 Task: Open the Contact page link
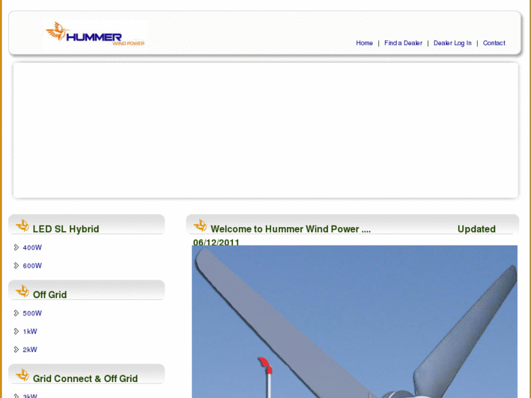click(494, 43)
